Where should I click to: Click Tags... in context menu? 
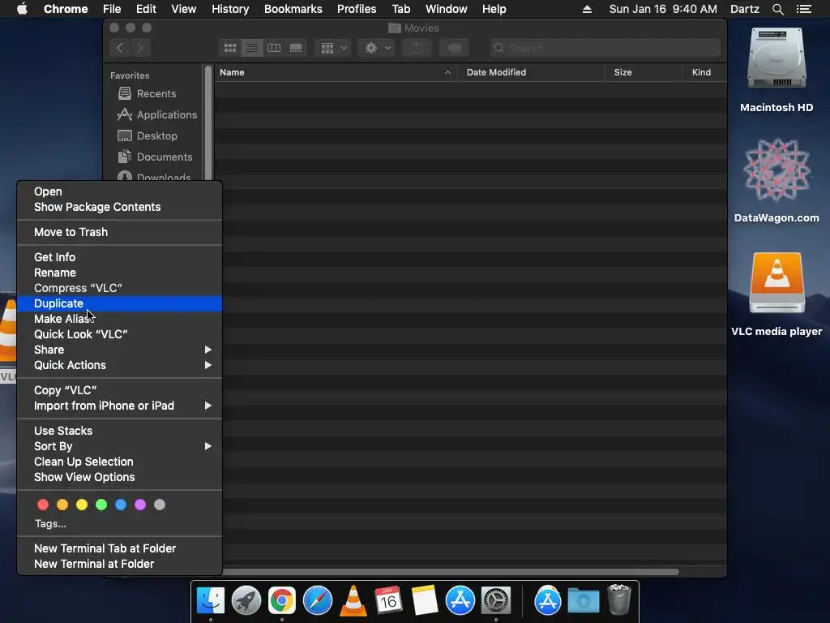tap(50, 523)
